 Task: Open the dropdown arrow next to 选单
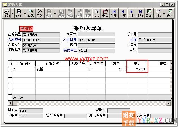[55, 14]
